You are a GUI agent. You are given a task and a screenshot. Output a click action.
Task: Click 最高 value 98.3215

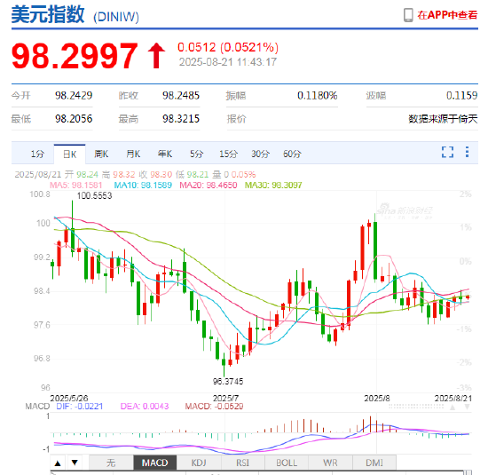point(181,119)
